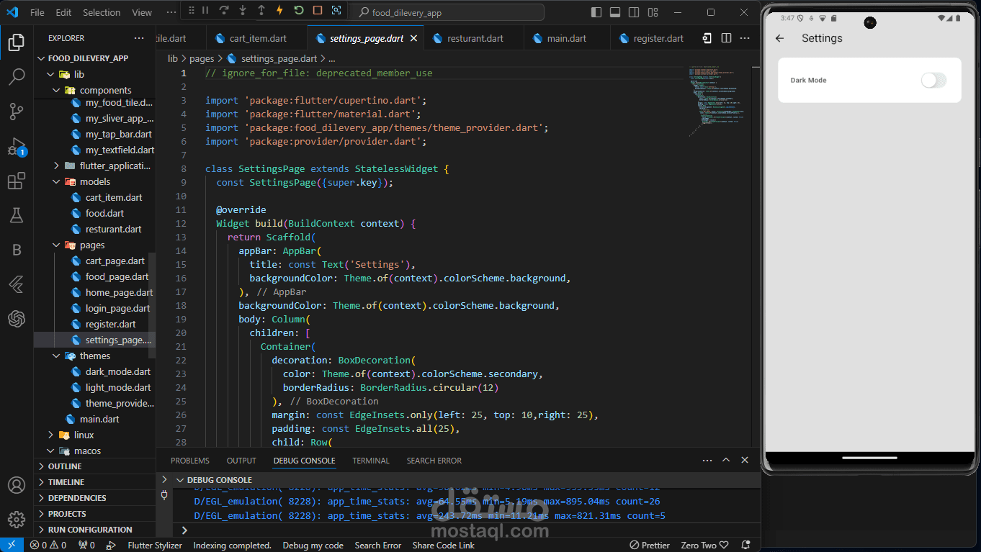Image resolution: width=981 pixels, height=552 pixels.
Task: Switch to the main.dart editor tab
Action: pyautogui.click(x=566, y=38)
